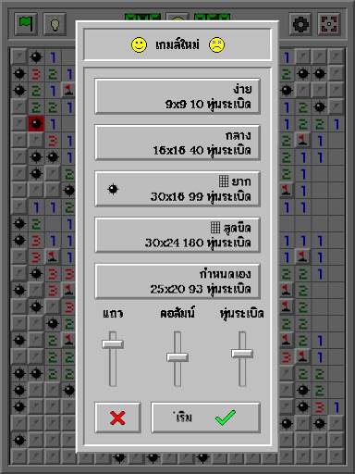Click the green flag mode icon
Image resolution: width=355 pixels, height=474 pixels.
click(26, 24)
